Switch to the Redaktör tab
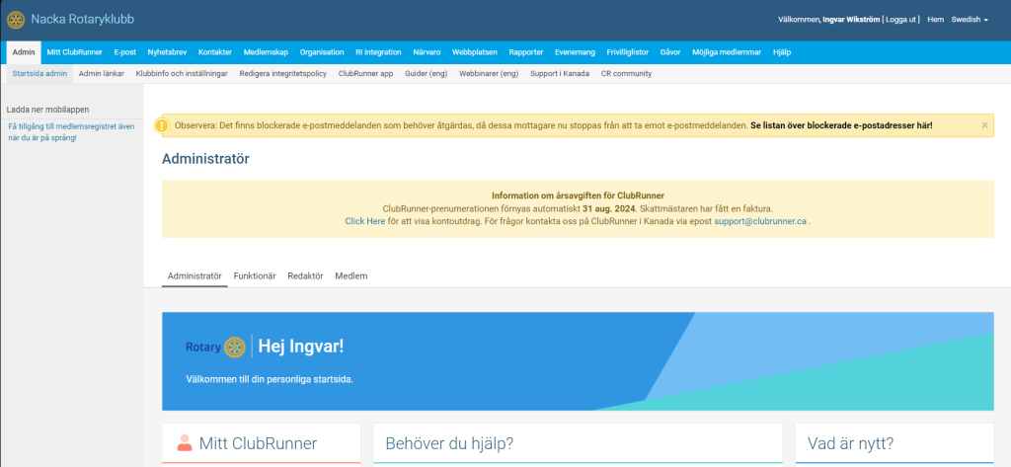Viewport: 1011px width, 467px height. tap(305, 275)
